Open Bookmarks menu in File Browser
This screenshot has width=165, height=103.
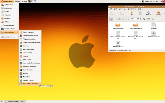132,9
